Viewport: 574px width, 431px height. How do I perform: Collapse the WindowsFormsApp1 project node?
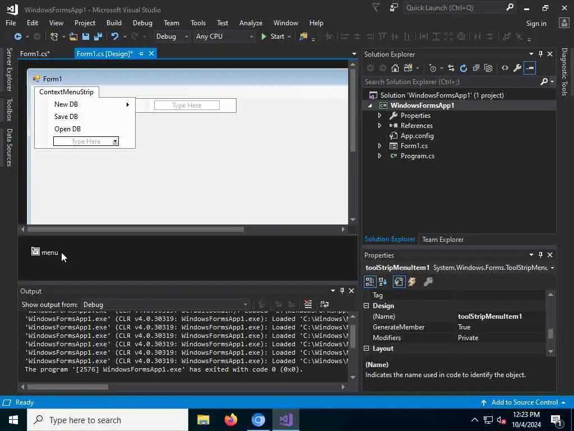[x=370, y=106]
